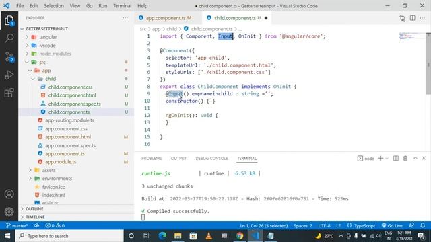Switch to the Output panel tab
The image size is (431, 242).
coord(178,159)
